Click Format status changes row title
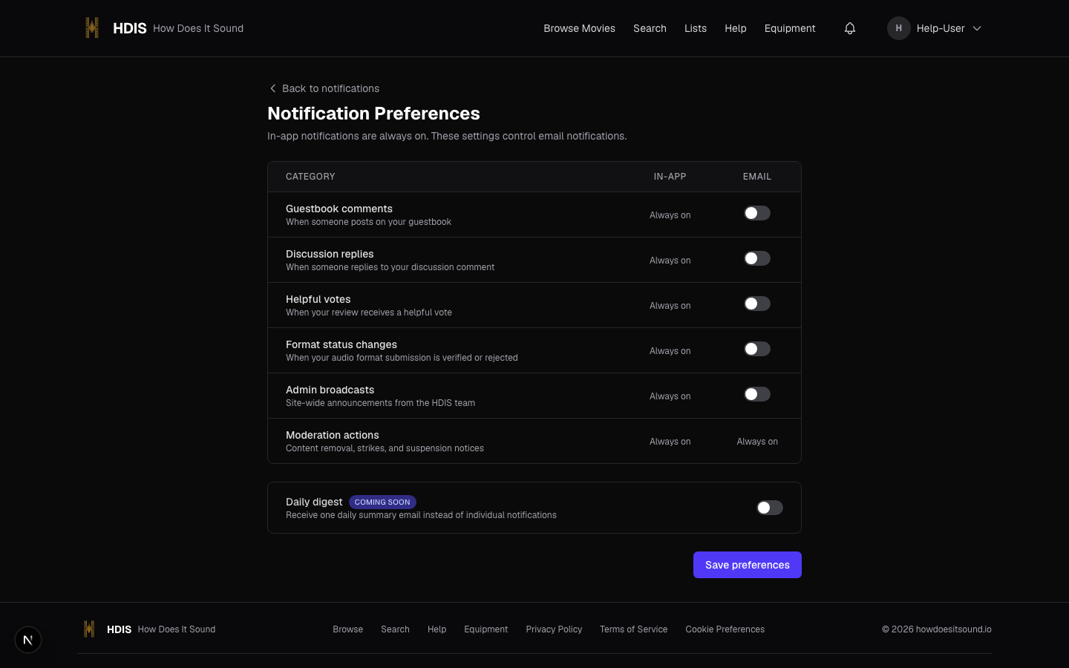This screenshot has width=1069, height=668. (341, 344)
